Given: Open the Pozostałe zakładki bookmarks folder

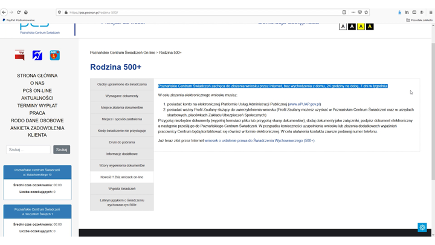Looking at the screenshot, I should click(419, 20).
